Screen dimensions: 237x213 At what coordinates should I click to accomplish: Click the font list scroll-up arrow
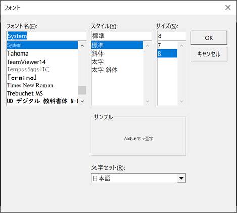[x=82, y=46]
